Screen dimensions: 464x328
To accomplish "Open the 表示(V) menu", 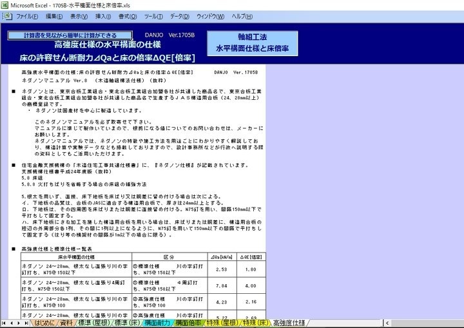I will click(x=79, y=17).
